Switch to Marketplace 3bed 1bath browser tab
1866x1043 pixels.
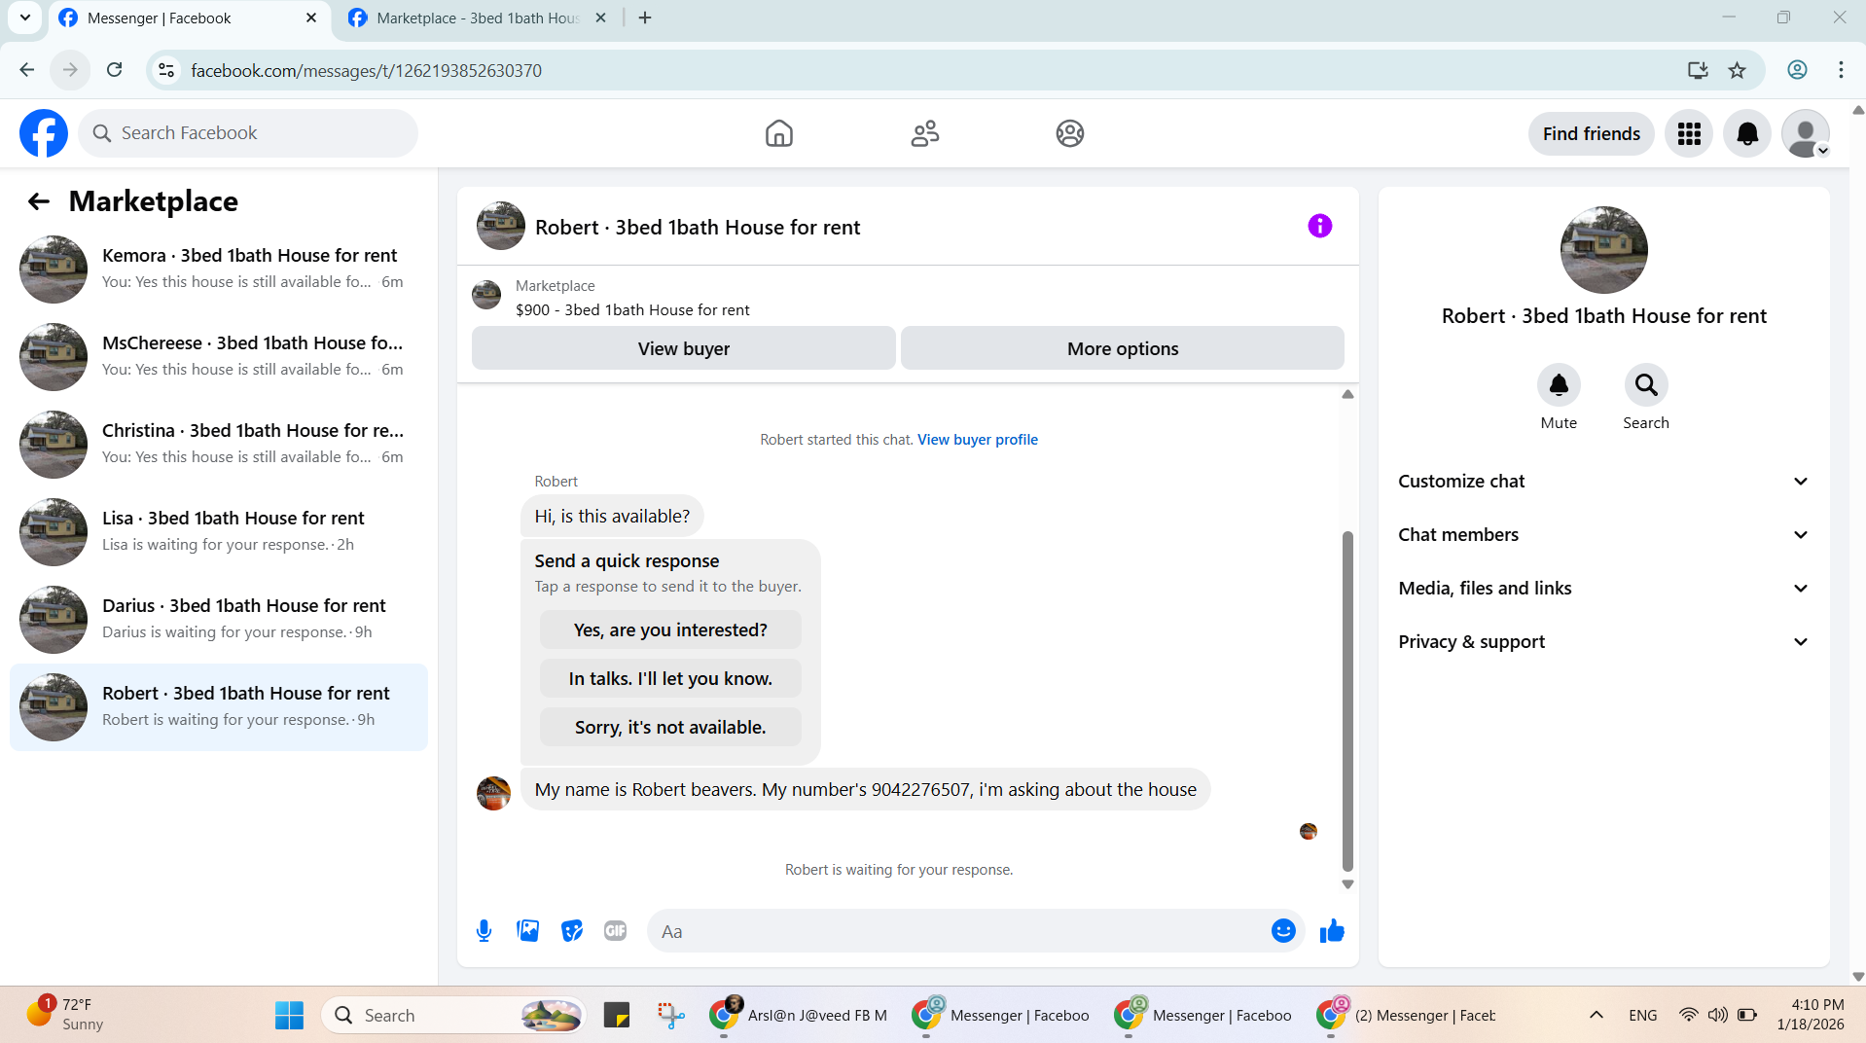[477, 18]
